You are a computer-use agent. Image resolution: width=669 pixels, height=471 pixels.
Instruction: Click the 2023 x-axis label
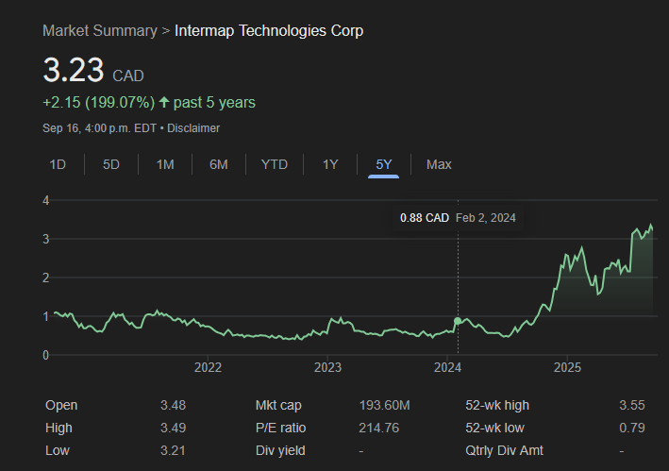pyautogui.click(x=327, y=367)
